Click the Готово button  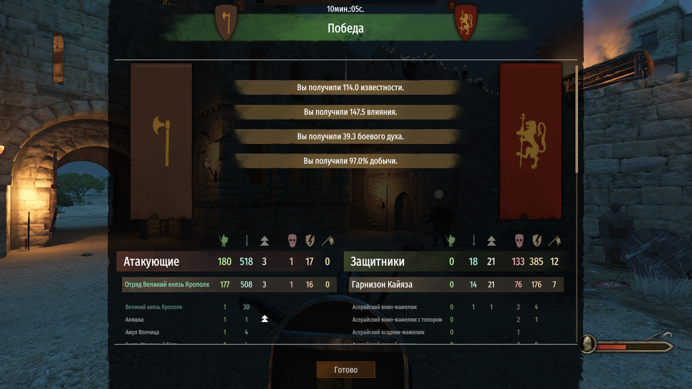point(345,370)
